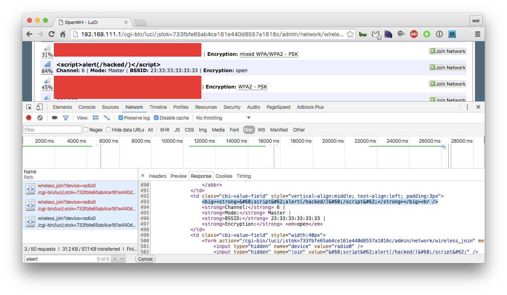507x295 pixels.
Task: Open the Headers tab of the request
Action: (x=157, y=176)
